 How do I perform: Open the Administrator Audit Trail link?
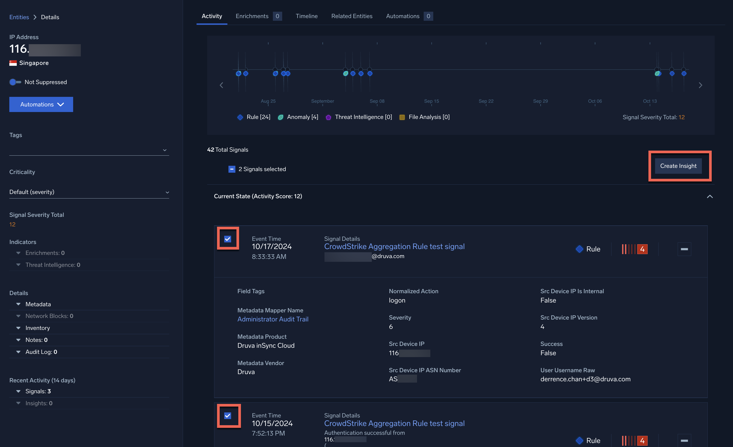[273, 319]
